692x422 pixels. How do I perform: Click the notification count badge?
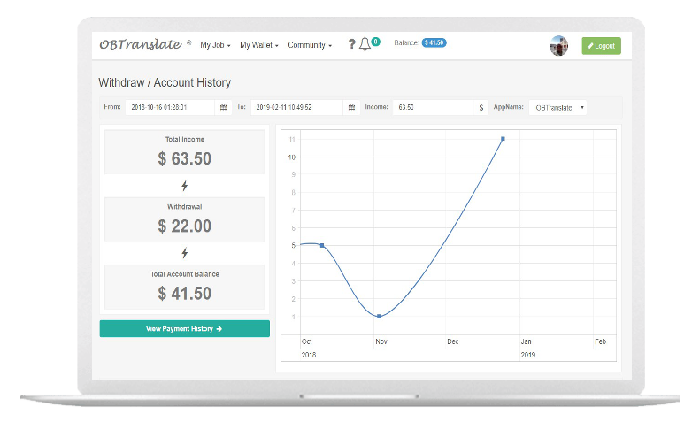click(375, 42)
